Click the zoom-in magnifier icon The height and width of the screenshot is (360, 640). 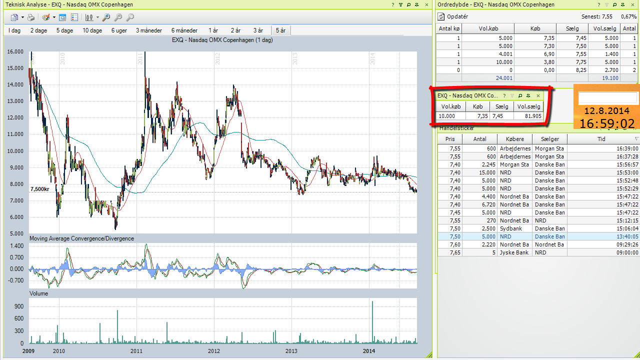click(x=106, y=17)
